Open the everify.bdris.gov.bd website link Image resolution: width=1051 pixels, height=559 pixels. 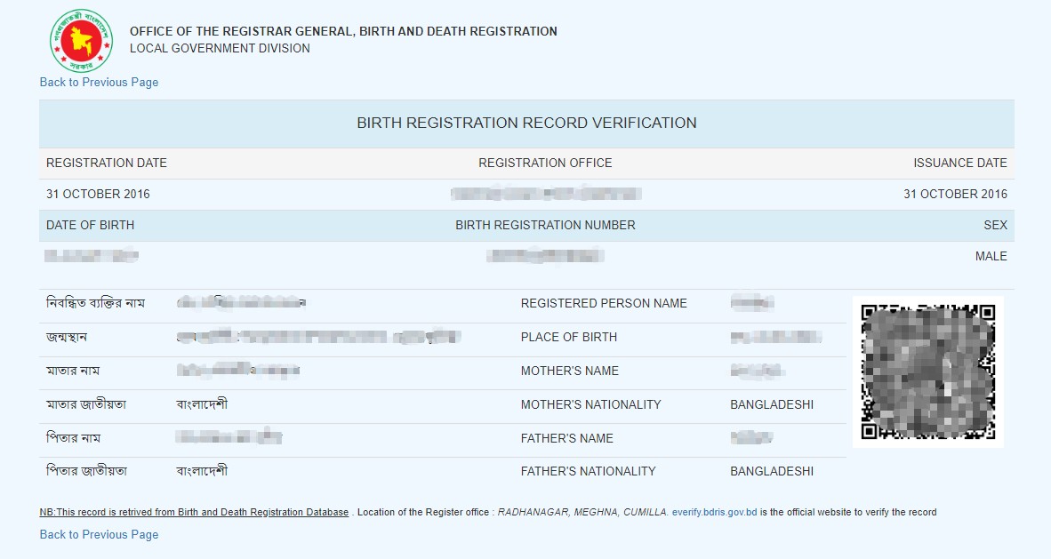pos(715,512)
